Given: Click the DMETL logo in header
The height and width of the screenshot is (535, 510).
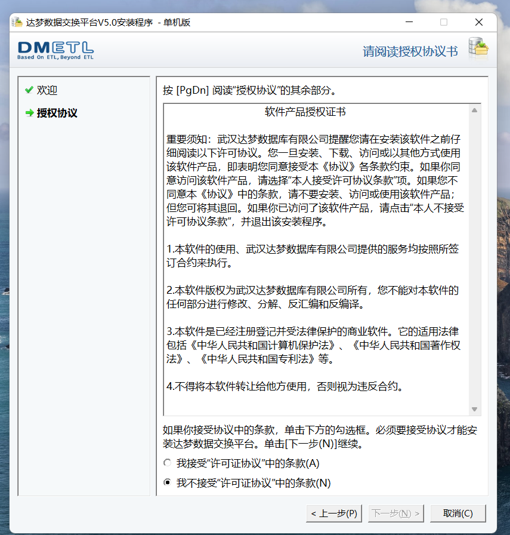Looking at the screenshot, I should pyautogui.click(x=55, y=51).
